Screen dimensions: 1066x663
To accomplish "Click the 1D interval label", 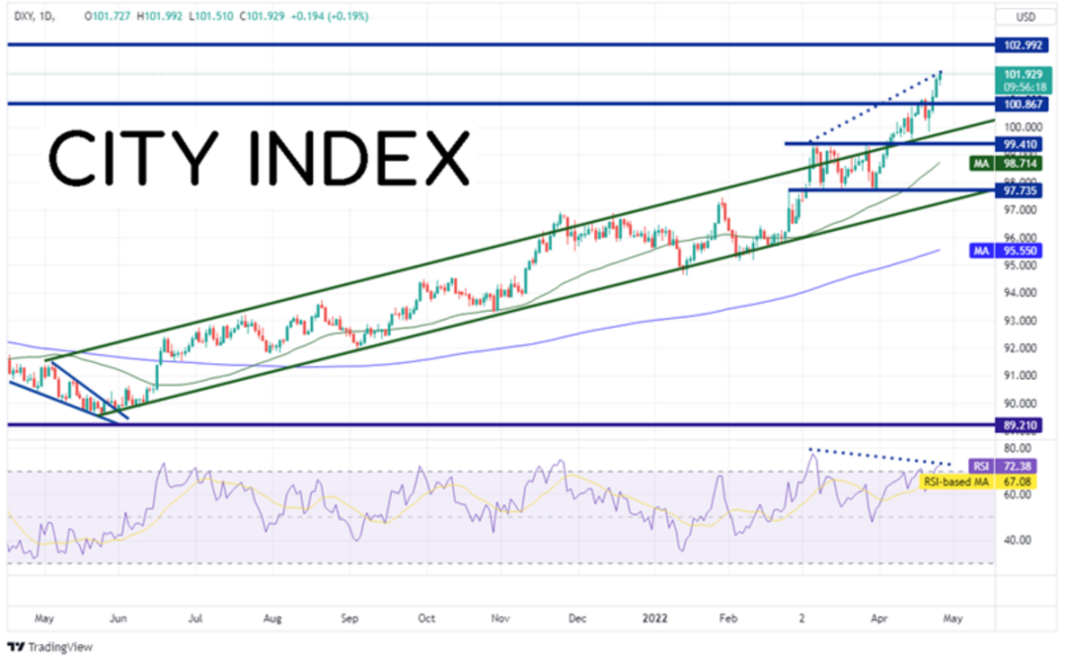I will pos(47,16).
